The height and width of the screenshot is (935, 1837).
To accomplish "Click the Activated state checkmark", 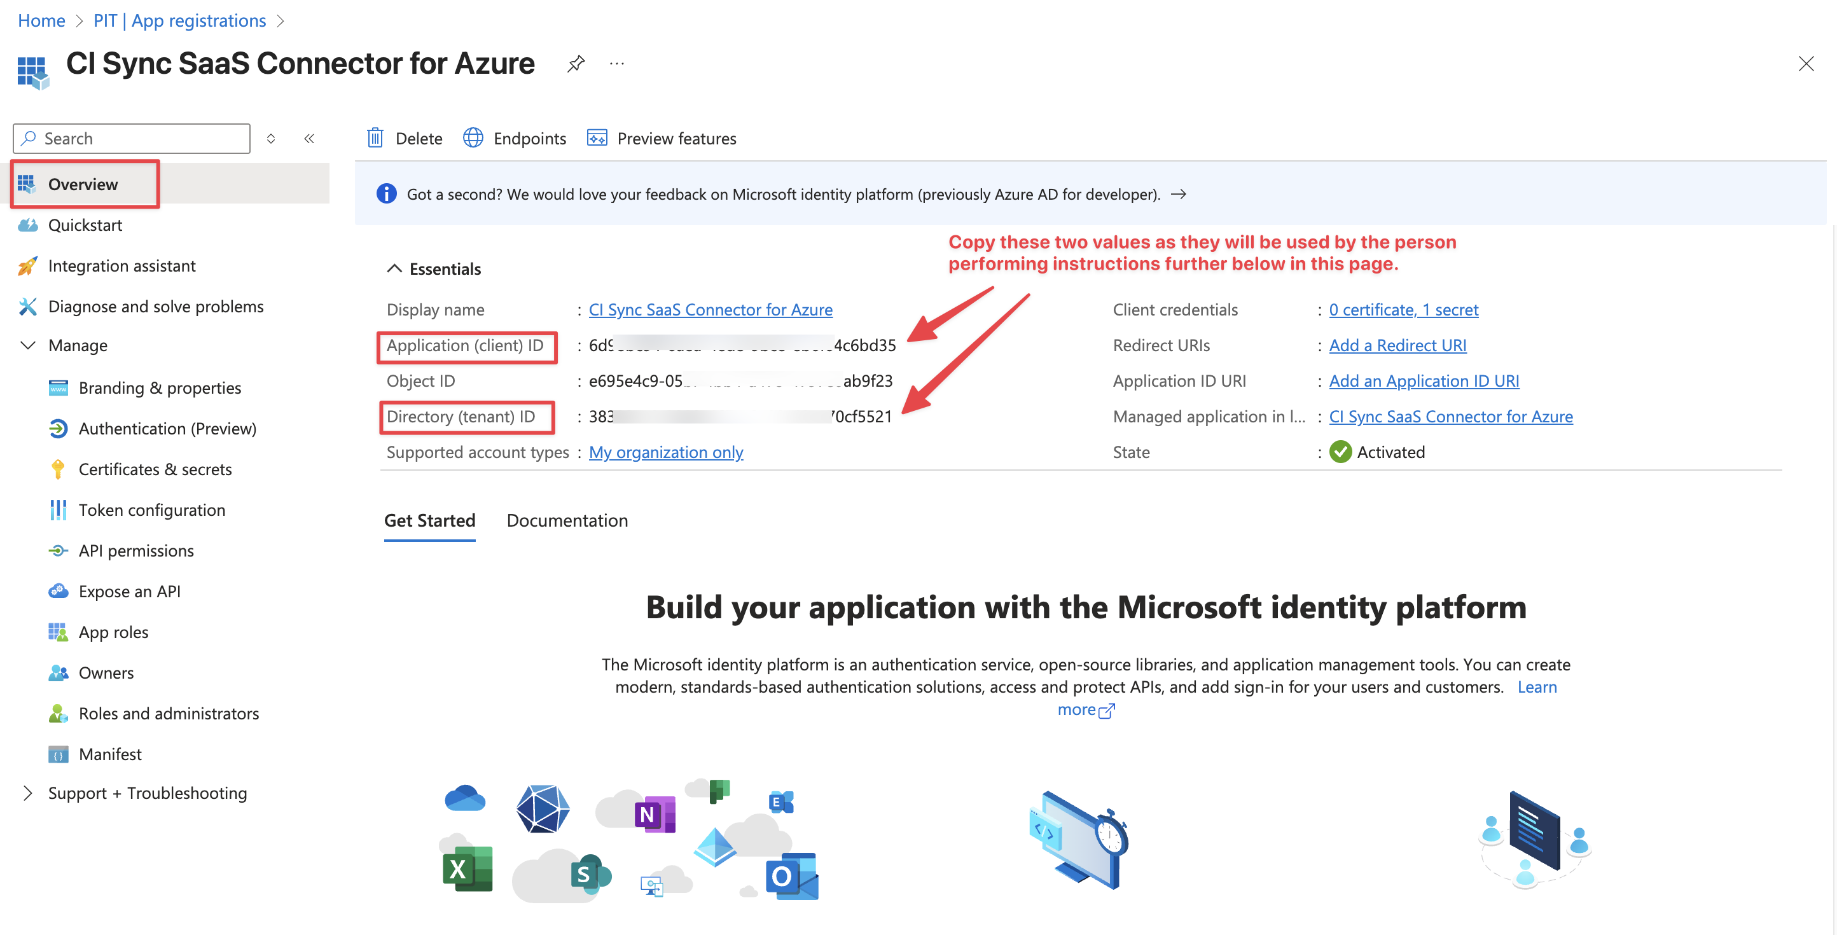I will tap(1341, 452).
